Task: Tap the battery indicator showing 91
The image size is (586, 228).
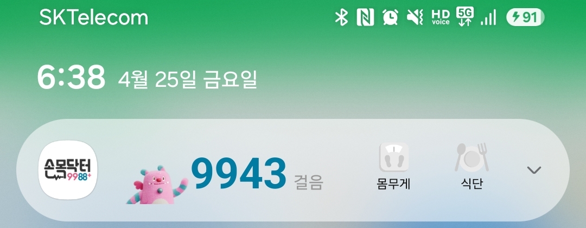Action: coord(525,17)
